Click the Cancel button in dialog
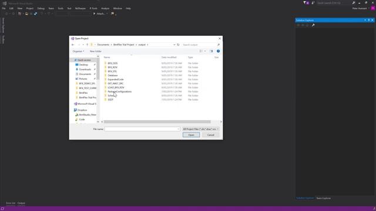 coord(210,135)
